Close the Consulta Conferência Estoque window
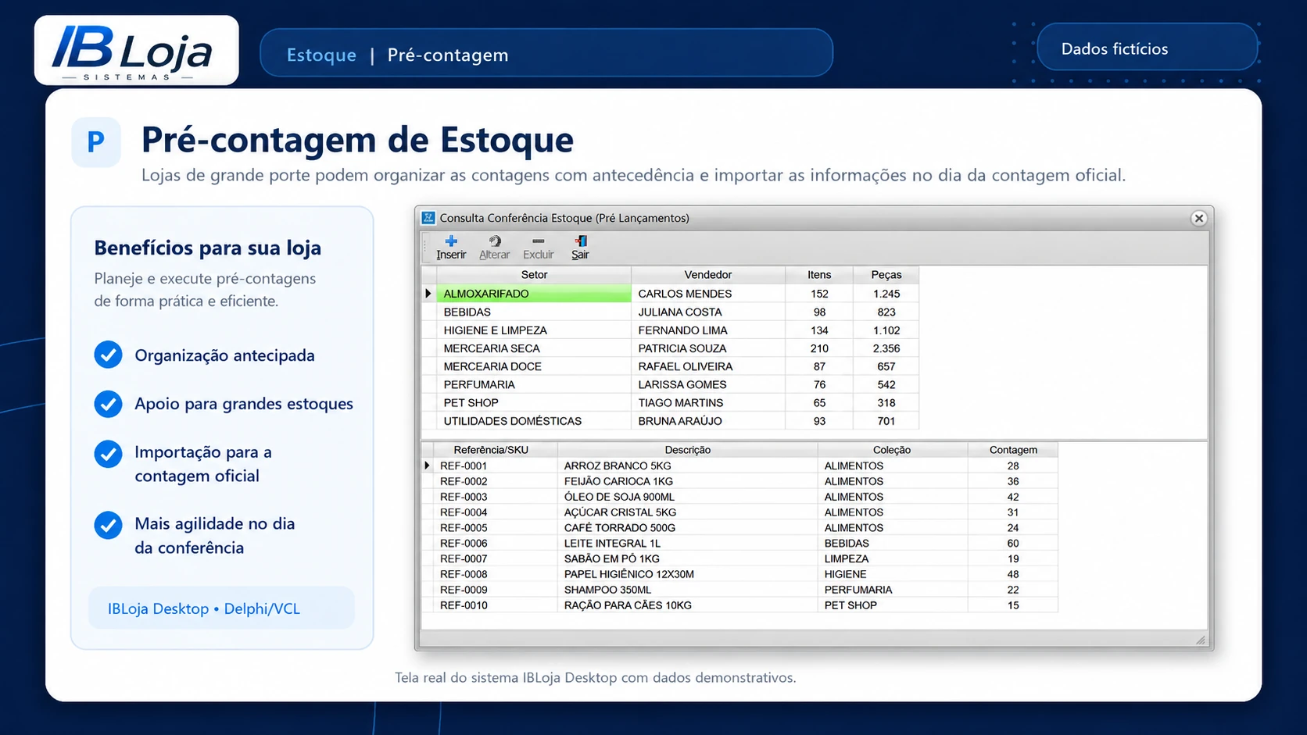Viewport: 1307px width, 735px height. click(x=1199, y=218)
